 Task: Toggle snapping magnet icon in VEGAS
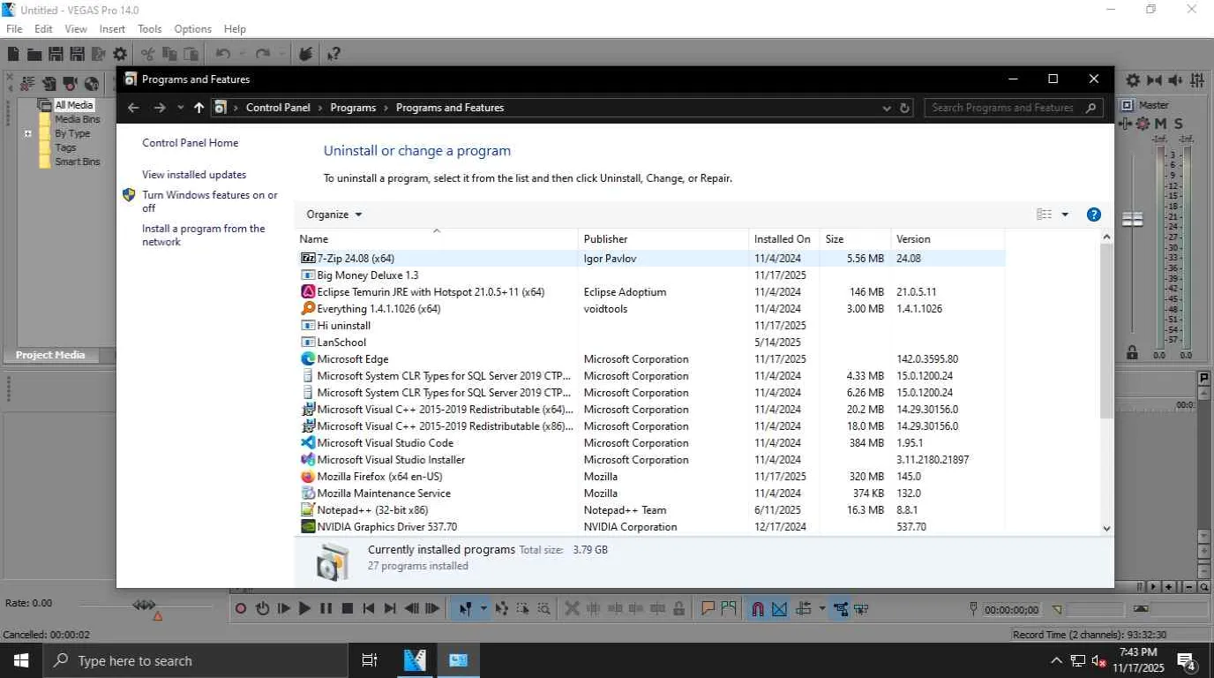point(757,608)
